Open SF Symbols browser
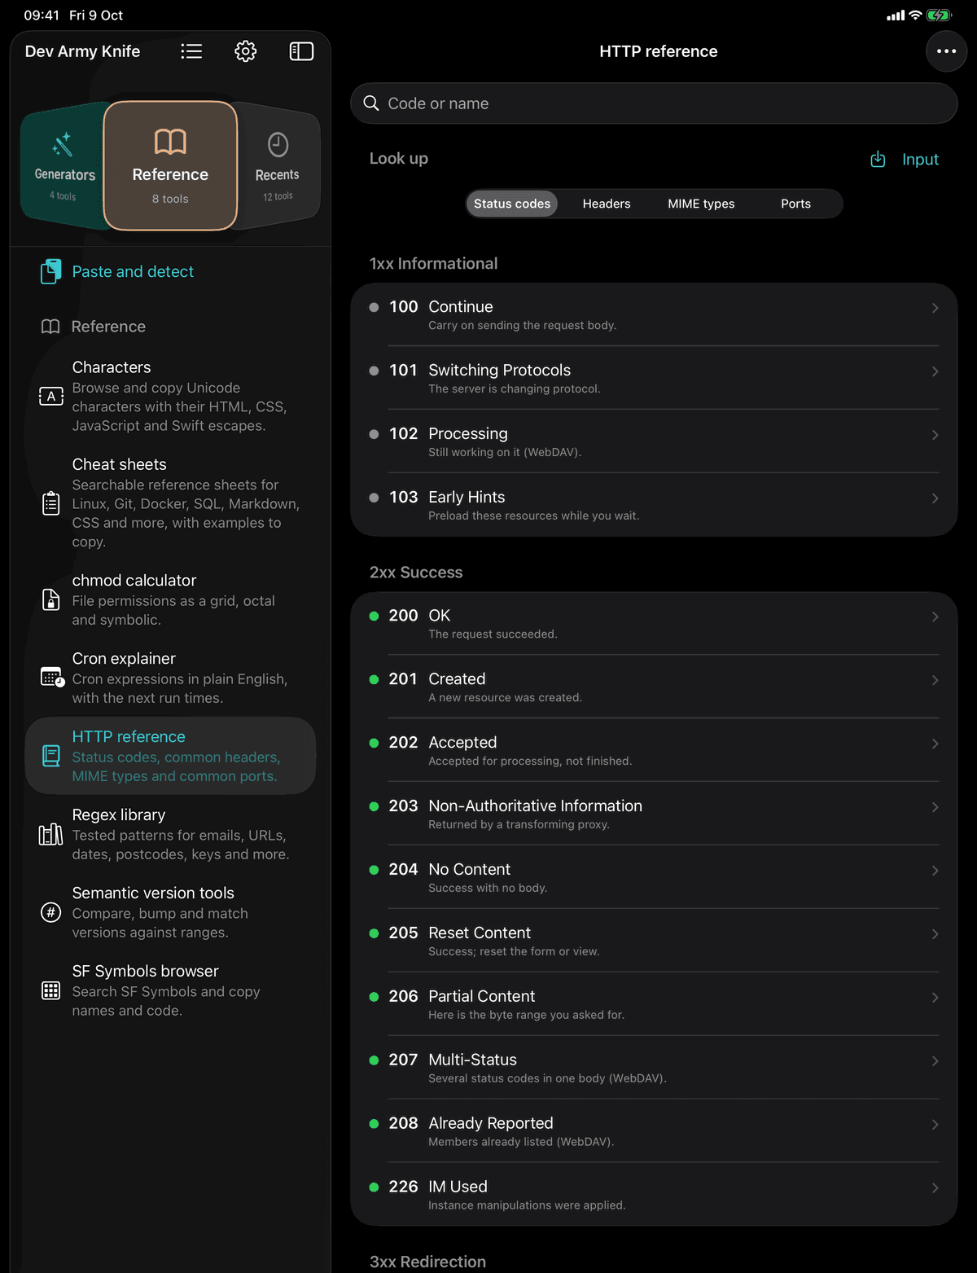977x1273 pixels. pyautogui.click(x=169, y=990)
